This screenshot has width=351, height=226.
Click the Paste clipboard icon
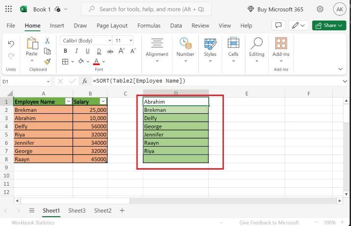[32, 43]
